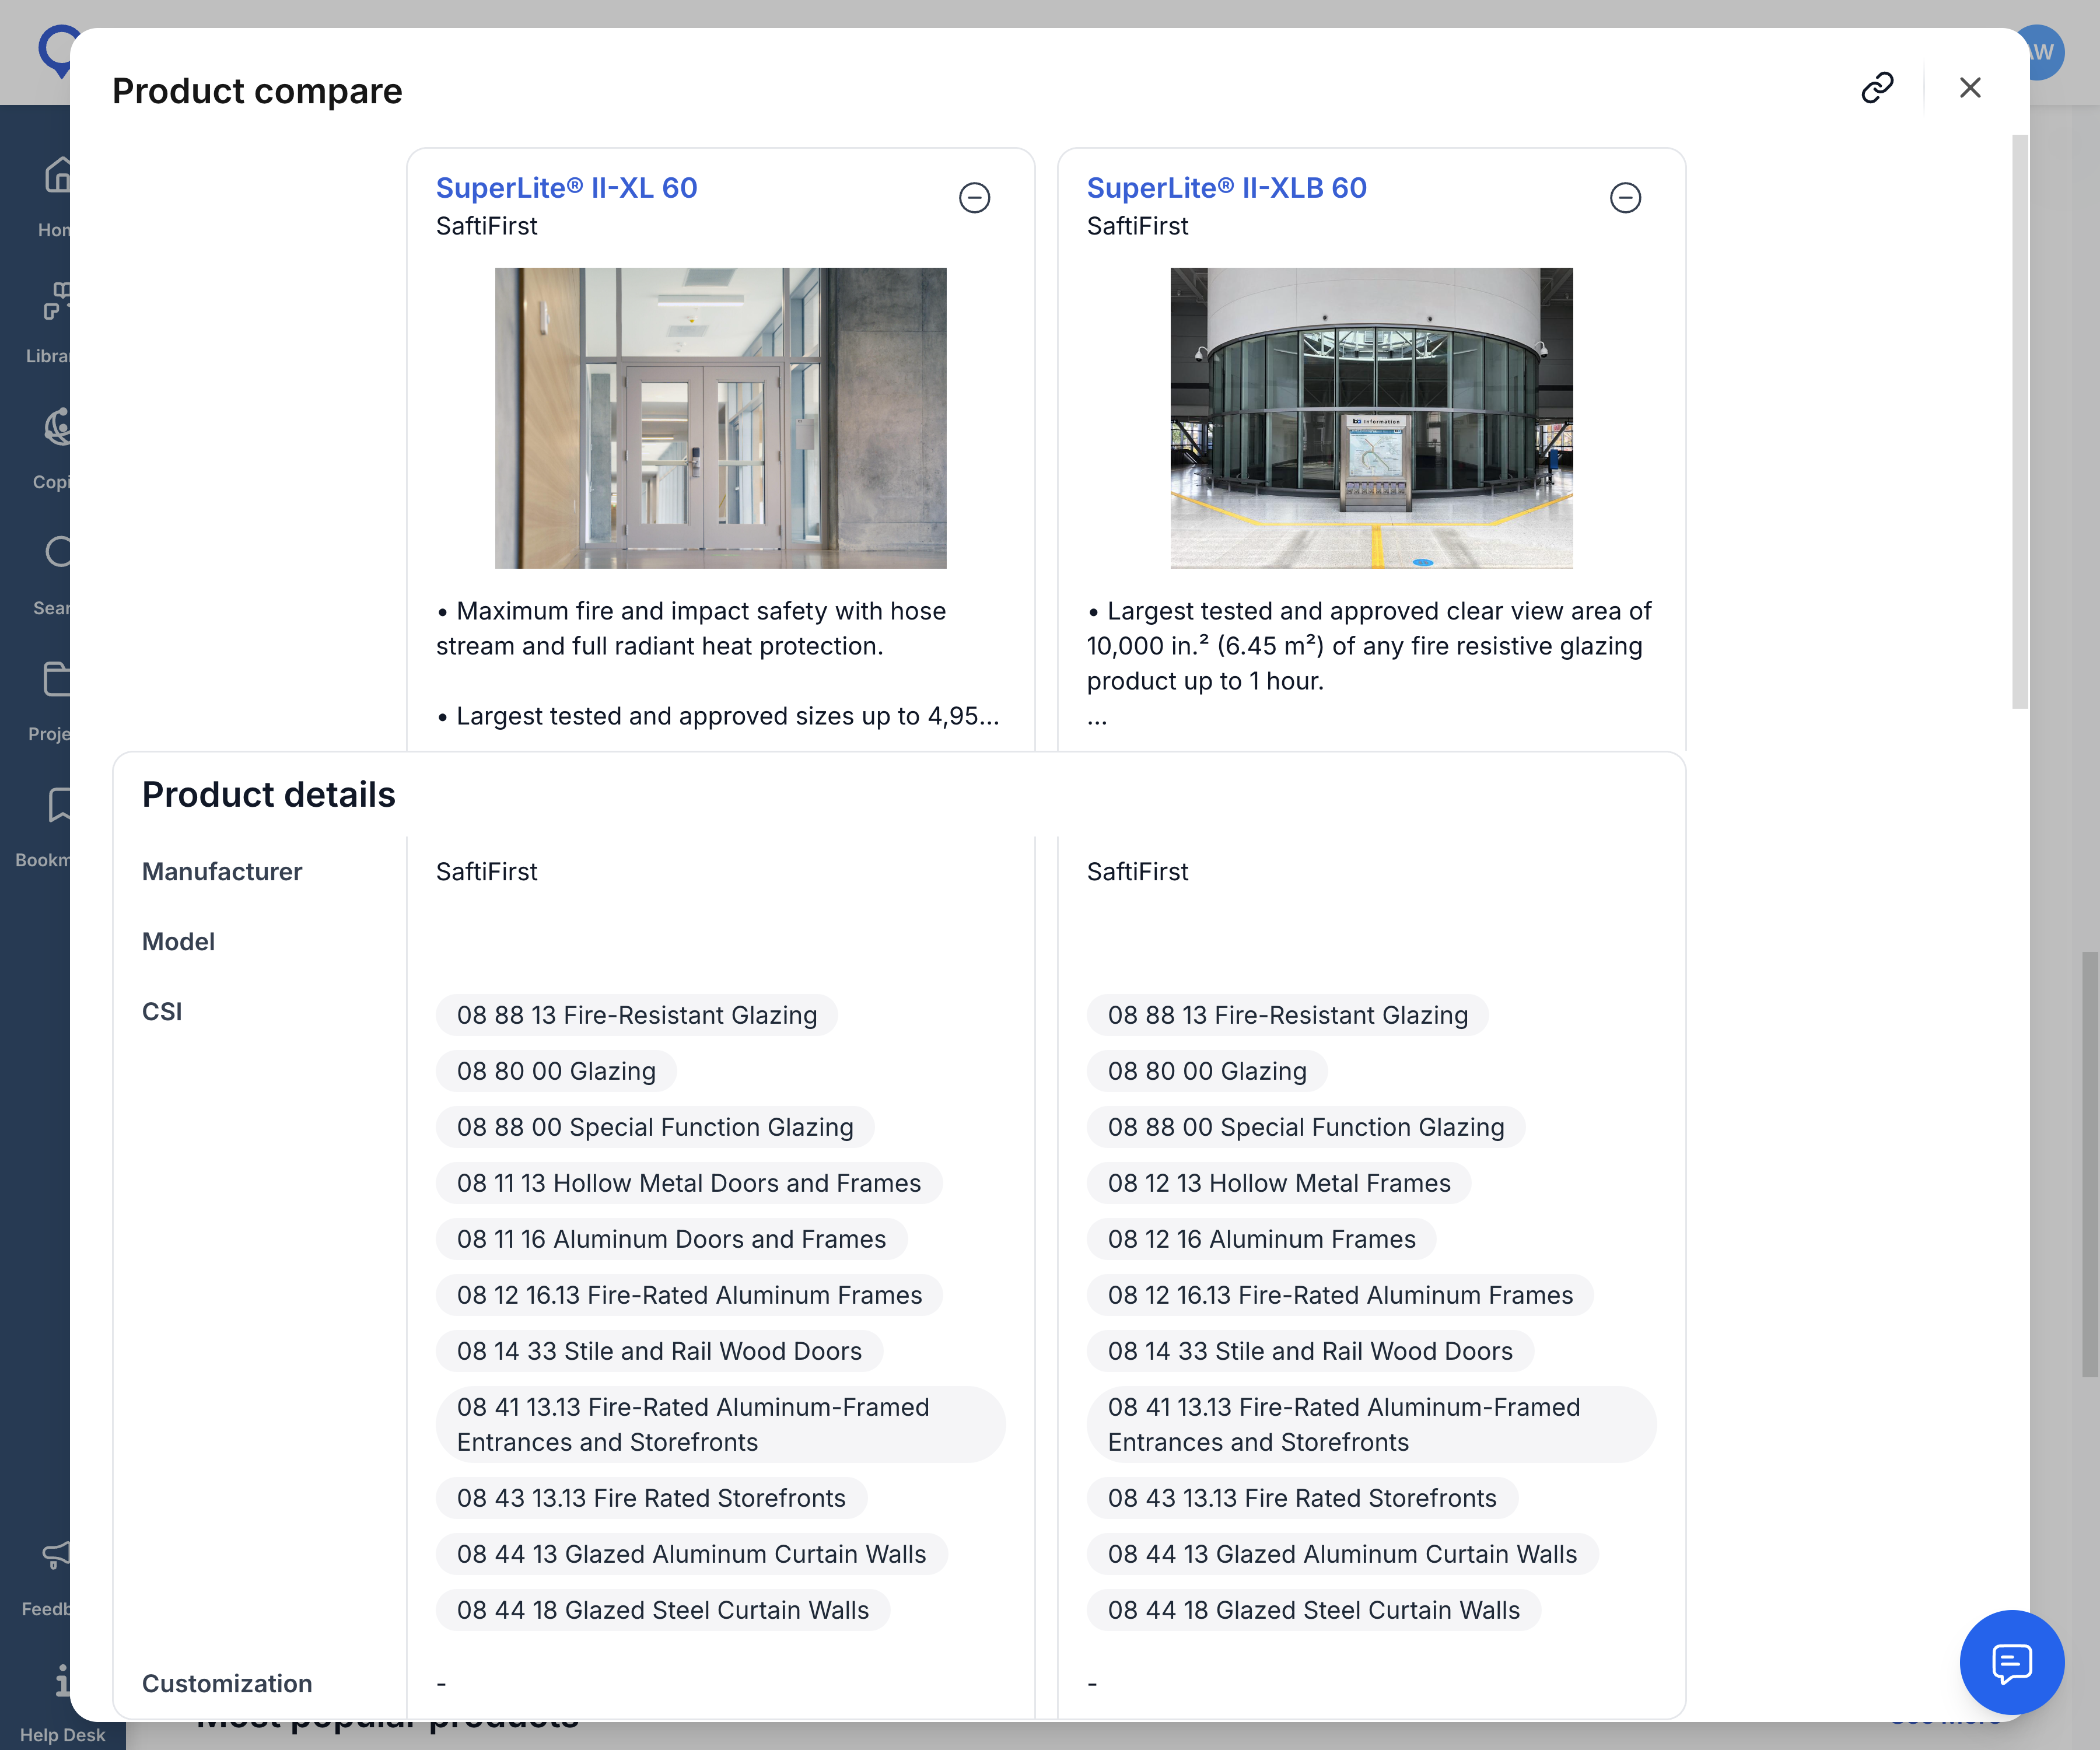Select the 08 12 13 Hollow Metal Frames tag
This screenshot has height=1750, width=2100.
coord(1278,1183)
